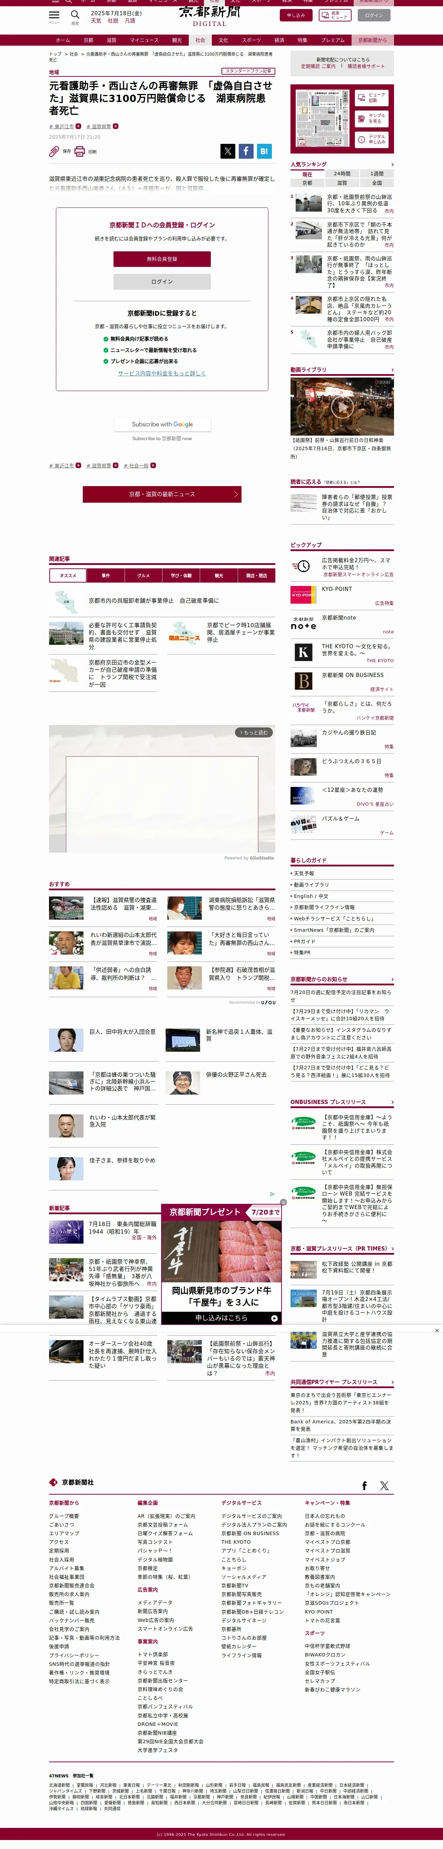
Task: Expand 京都・滋賀プレスリリース PR TIMES chevron
Action: pos(391,1249)
